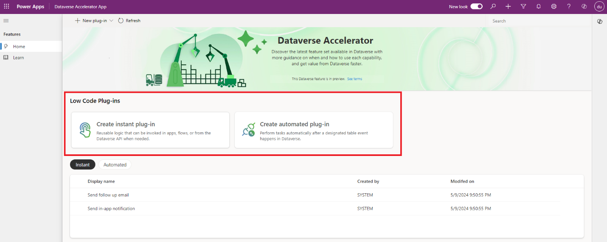Click the Home pin icon in sidebar
Image resolution: width=607 pixels, height=242 pixels.
click(x=6, y=47)
